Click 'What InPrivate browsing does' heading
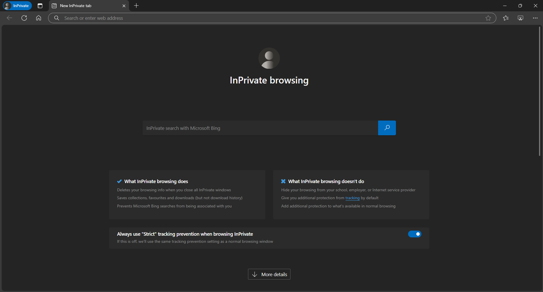Viewport: 543px width, 292px height. (x=156, y=181)
